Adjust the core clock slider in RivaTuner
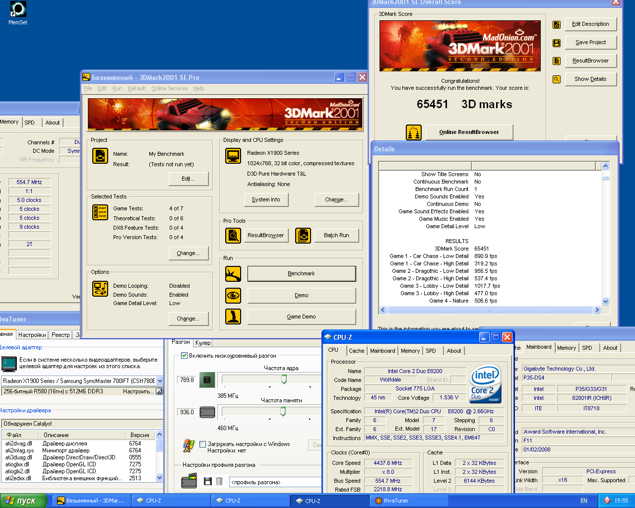The width and height of the screenshot is (635, 508). click(x=284, y=380)
